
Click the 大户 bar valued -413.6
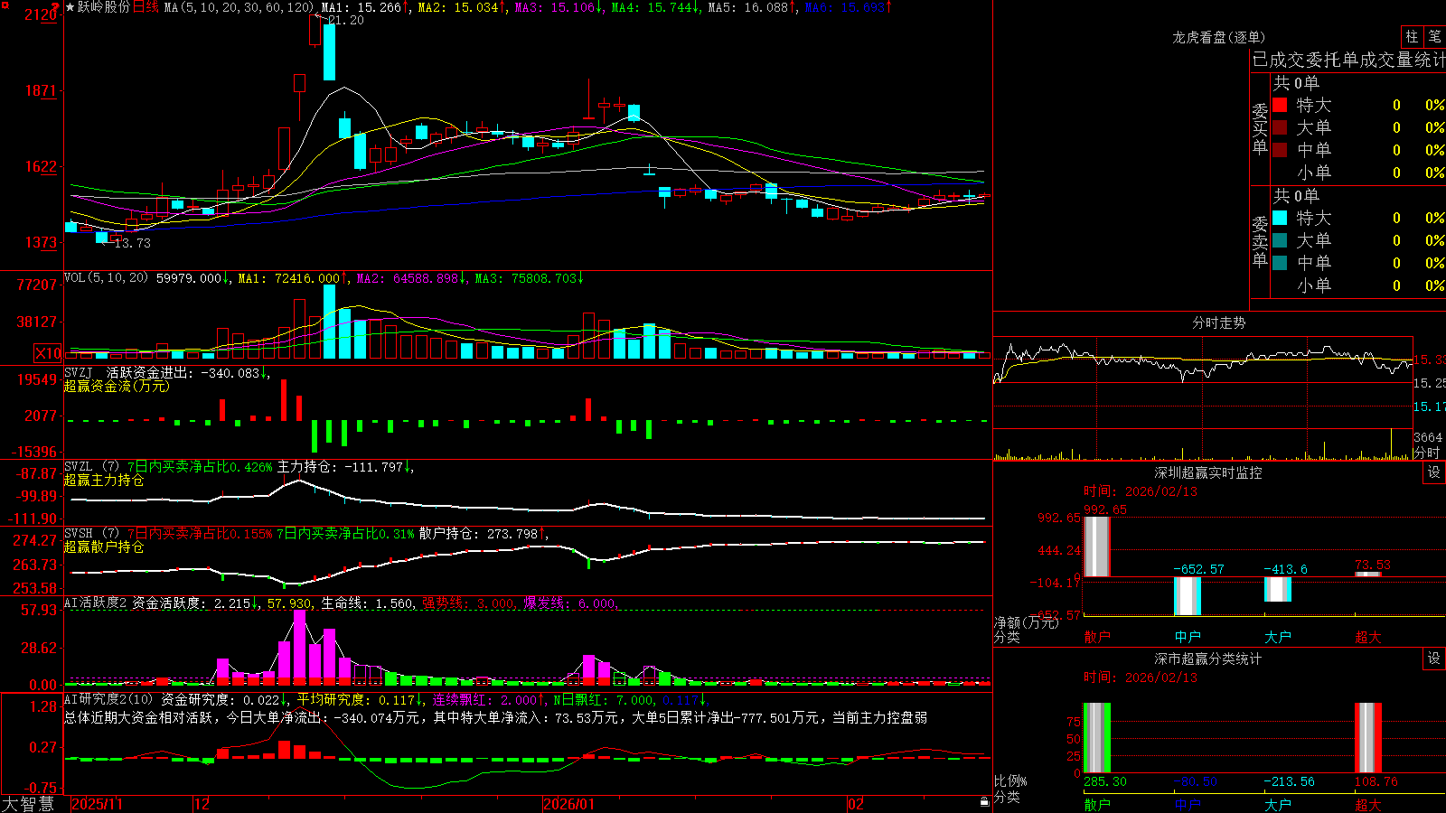(1277, 589)
